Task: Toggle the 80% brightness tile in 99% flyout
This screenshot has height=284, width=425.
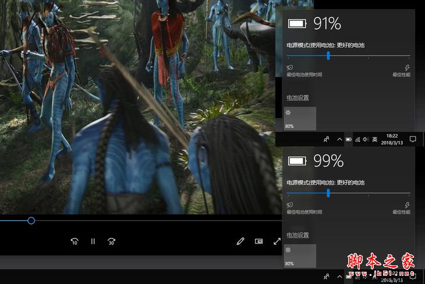Action: (x=300, y=256)
